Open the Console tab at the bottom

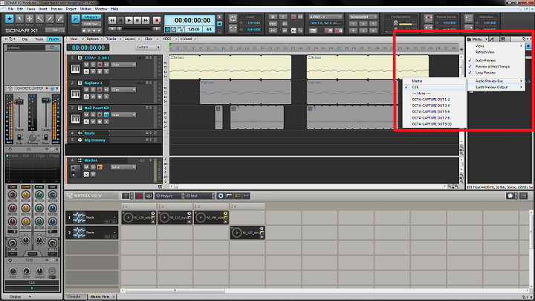pyautogui.click(x=74, y=297)
